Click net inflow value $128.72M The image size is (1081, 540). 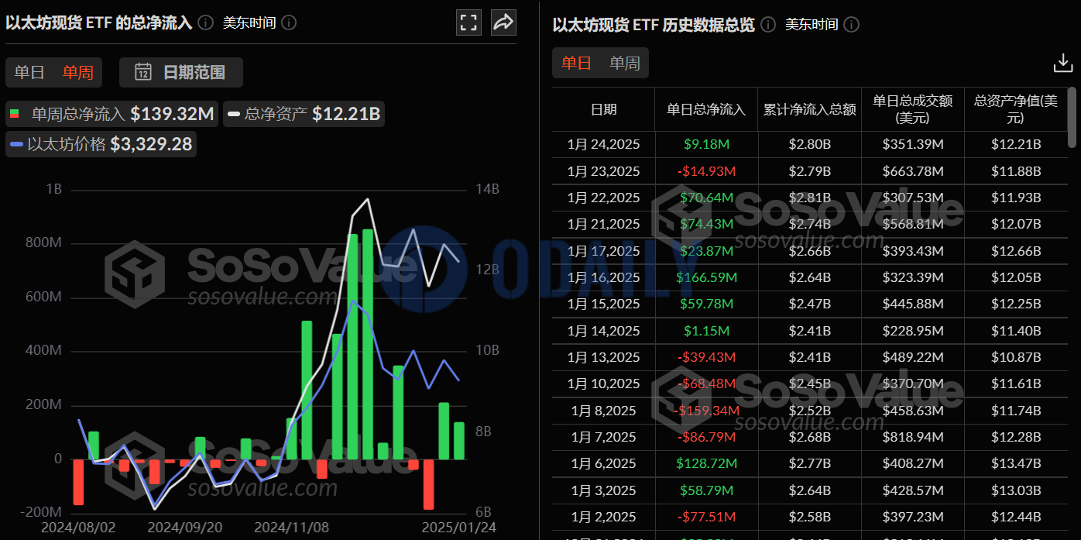(706, 463)
